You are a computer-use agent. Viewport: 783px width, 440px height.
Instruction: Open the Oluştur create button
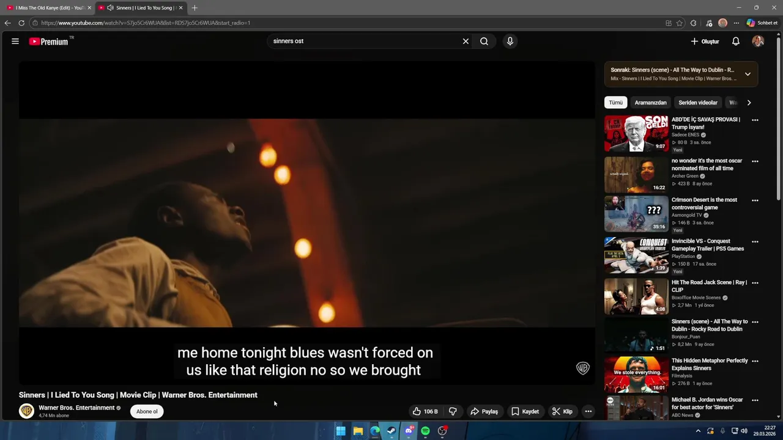click(x=705, y=42)
